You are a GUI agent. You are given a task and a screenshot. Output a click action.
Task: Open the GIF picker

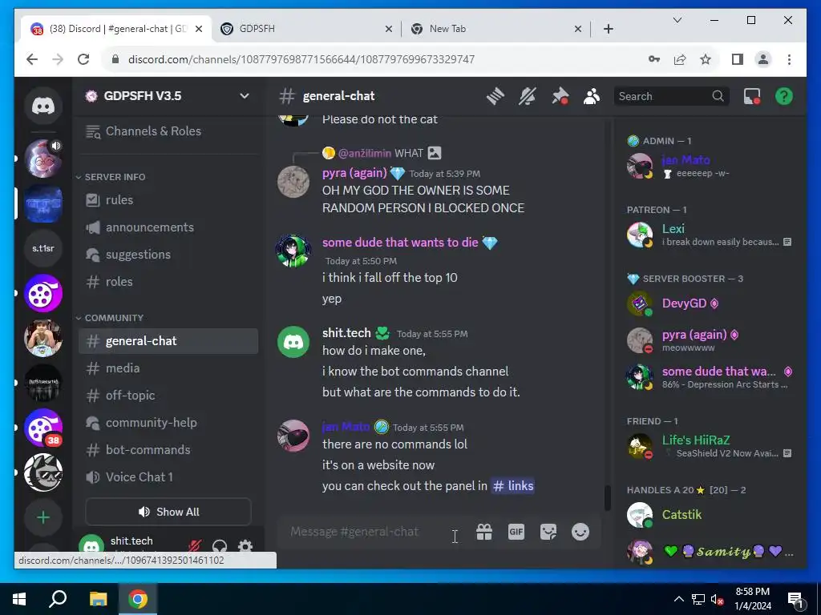tap(516, 532)
